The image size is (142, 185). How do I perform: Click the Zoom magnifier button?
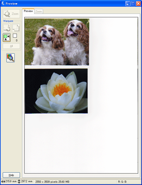tap(11, 14)
